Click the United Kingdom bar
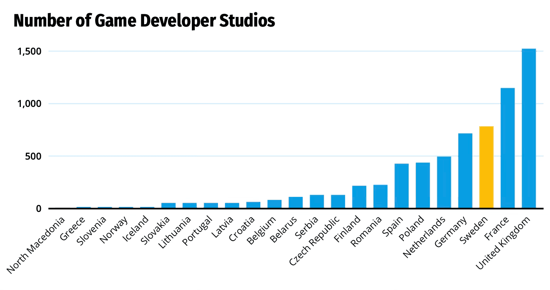The width and height of the screenshot is (550, 290). pos(529,131)
